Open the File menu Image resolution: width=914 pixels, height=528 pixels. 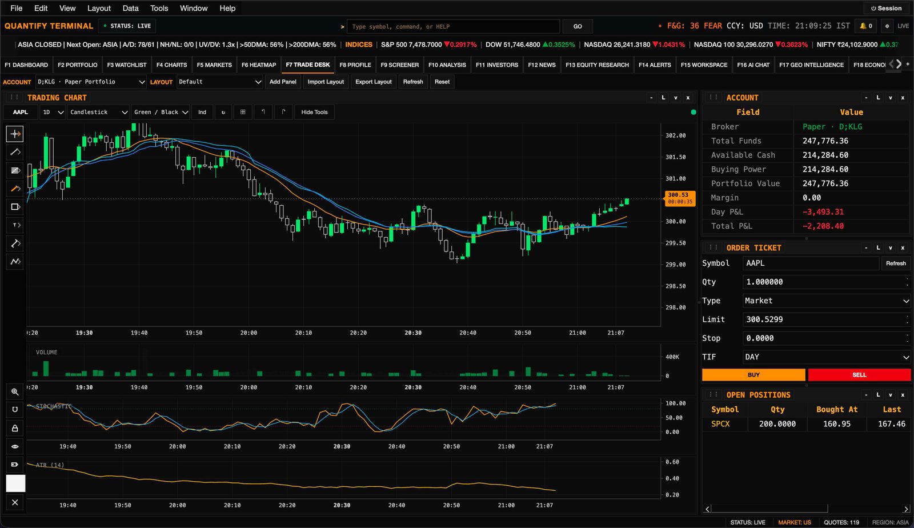[x=17, y=8]
